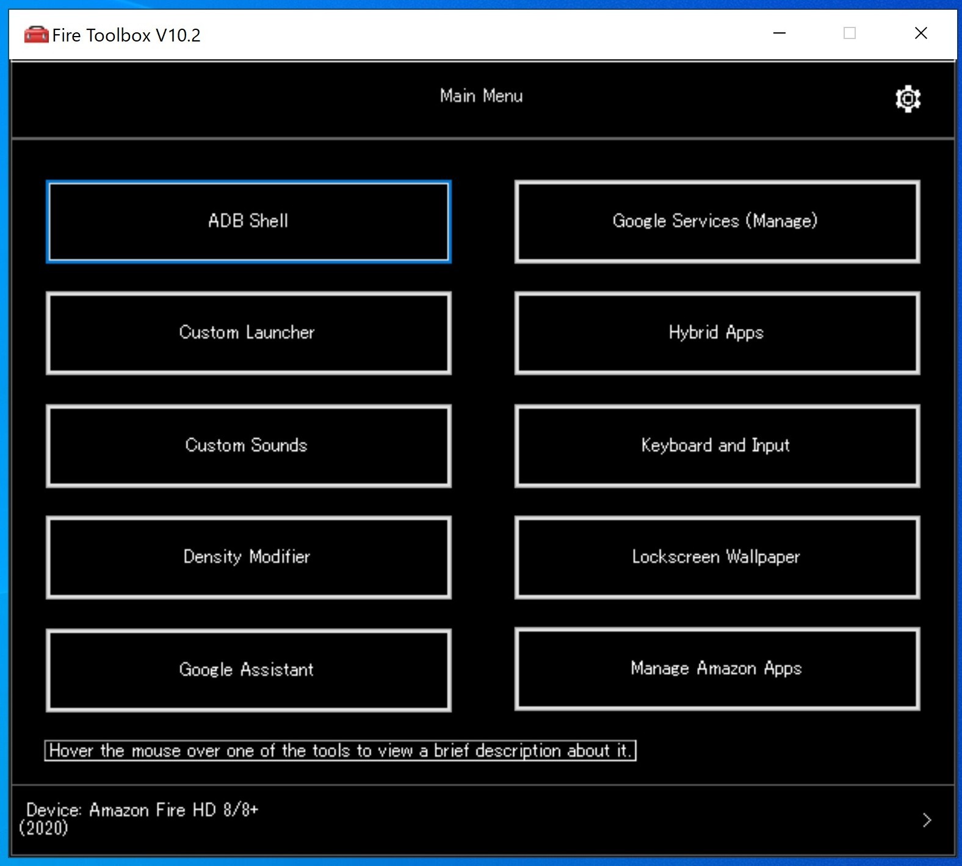Open the Density Modifier tool
This screenshot has height=866, width=962.
point(248,558)
